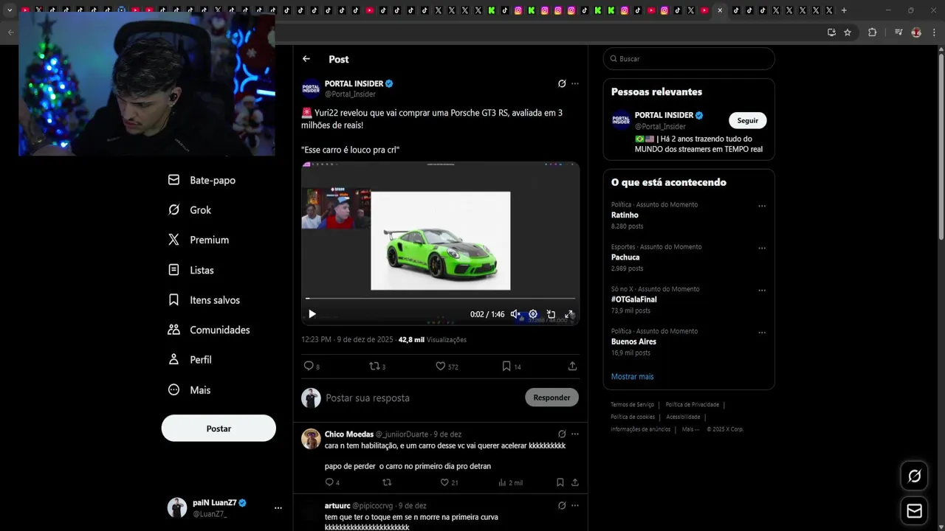Open Perfil from the sidebar
Image resolution: width=945 pixels, height=531 pixels.
coord(190,360)
